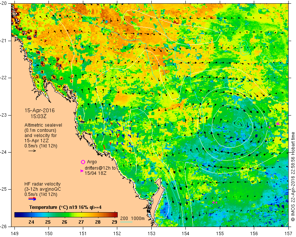Click the 'HF radar velocity' legend text
296x237 pixels.
click(x=43, y=184)
